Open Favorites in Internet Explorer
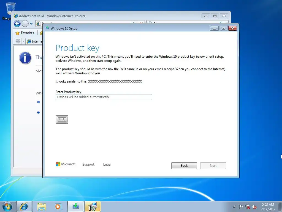Viewport: 282px width, 212px height. pos(25,33)
